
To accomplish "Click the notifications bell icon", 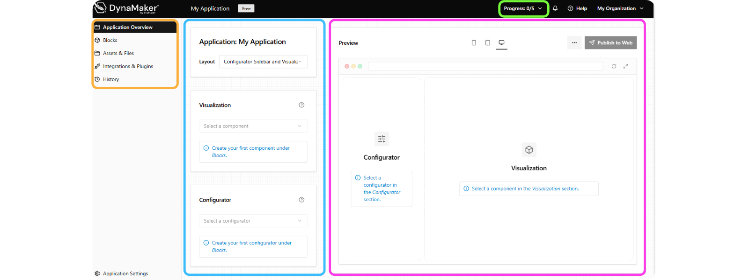I will pos(555,8).
